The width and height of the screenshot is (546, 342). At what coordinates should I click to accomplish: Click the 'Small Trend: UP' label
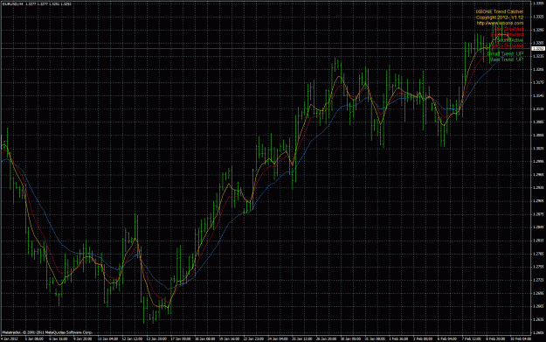[x=505, y=53]
